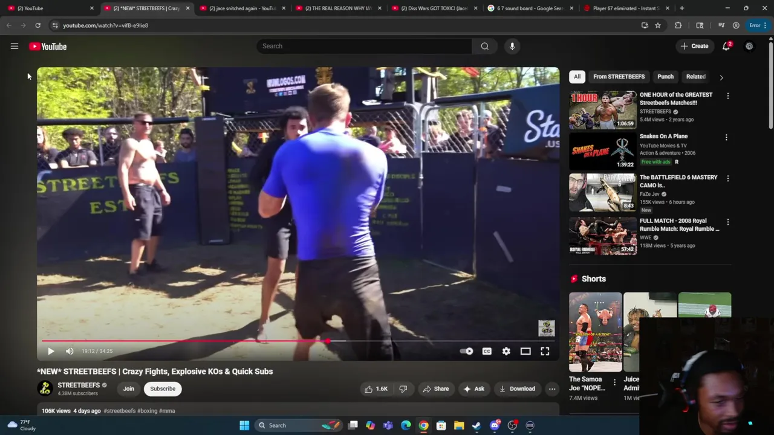This screenshot has height=435, width=774.
Task: Open the Samoa Joe short thumbnail
Action: [595, 332]
